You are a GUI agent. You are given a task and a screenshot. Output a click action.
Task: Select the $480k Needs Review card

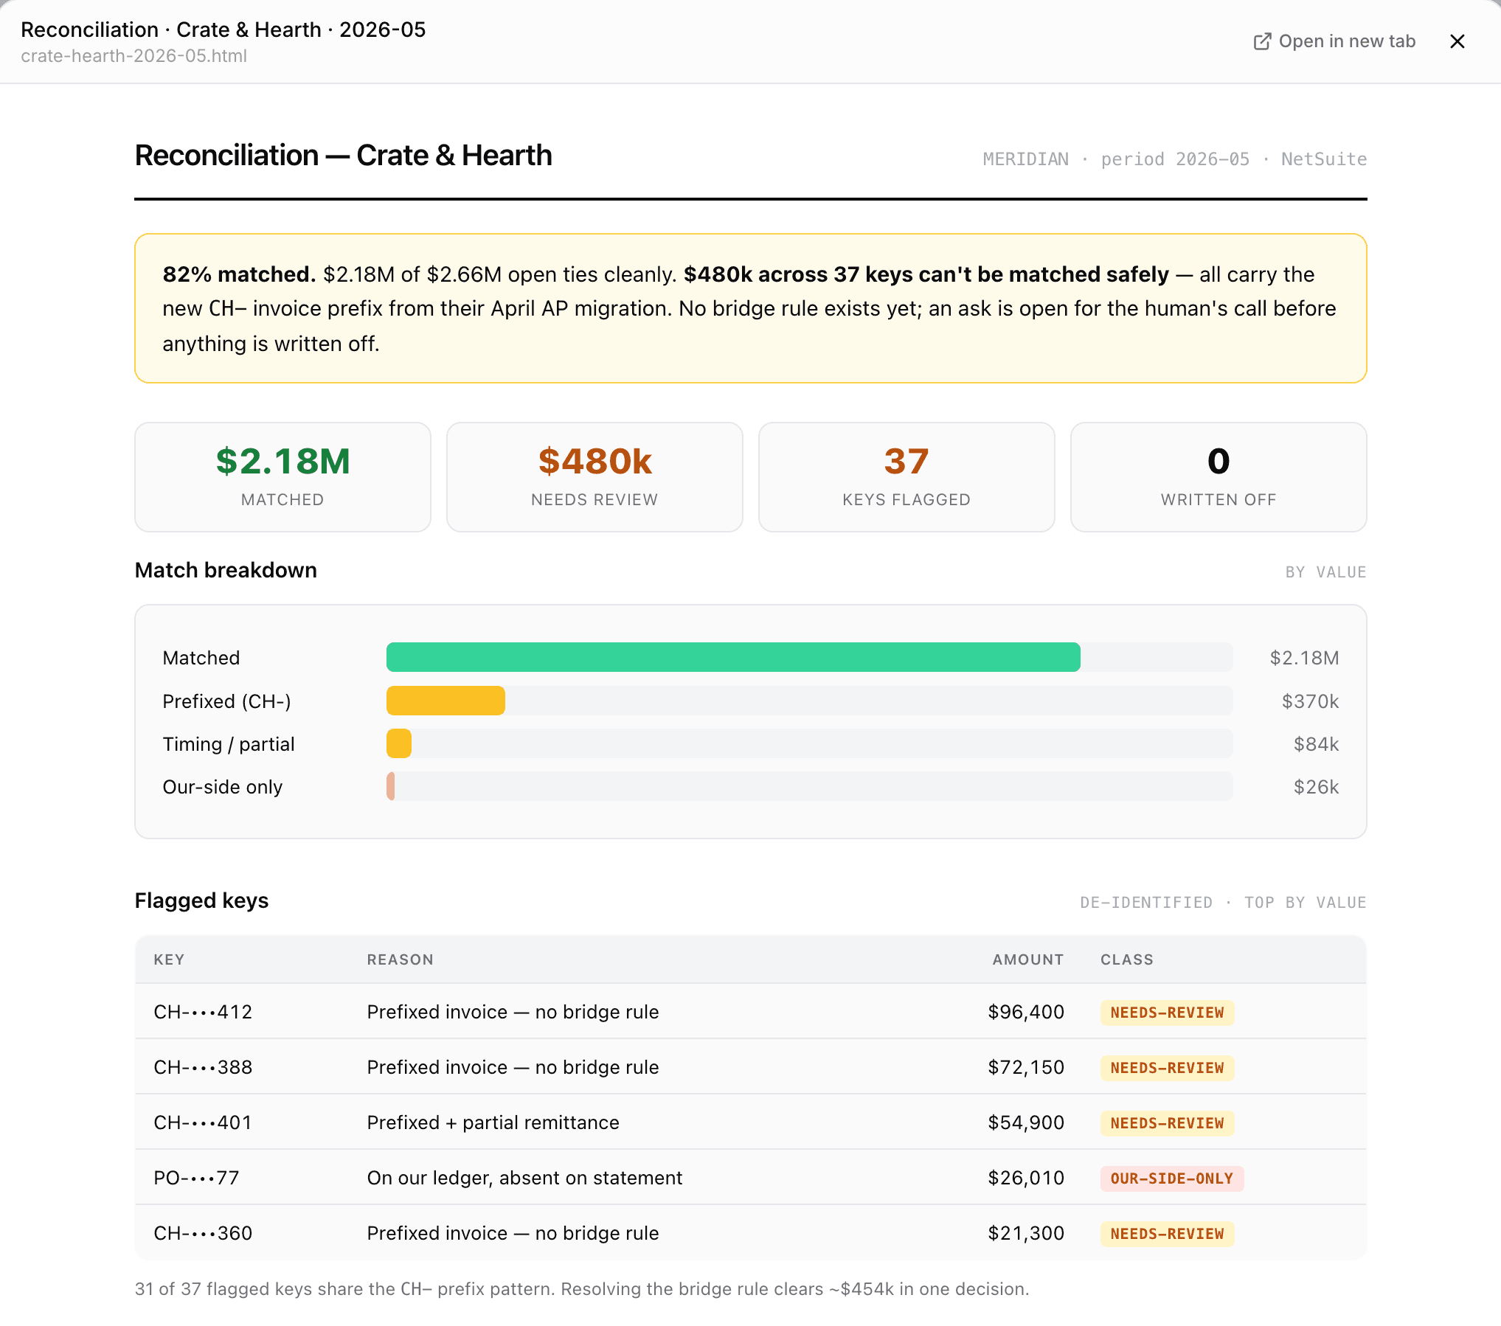594,476
